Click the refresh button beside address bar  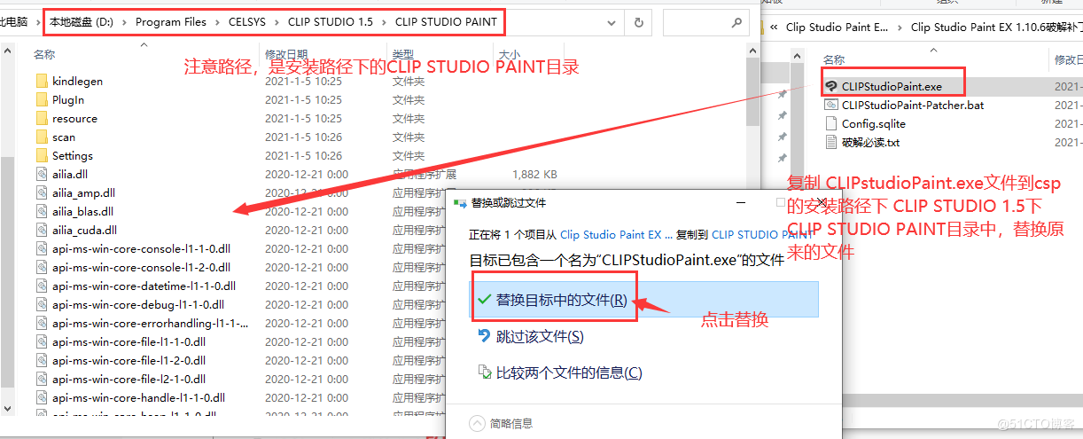point(638,22)
